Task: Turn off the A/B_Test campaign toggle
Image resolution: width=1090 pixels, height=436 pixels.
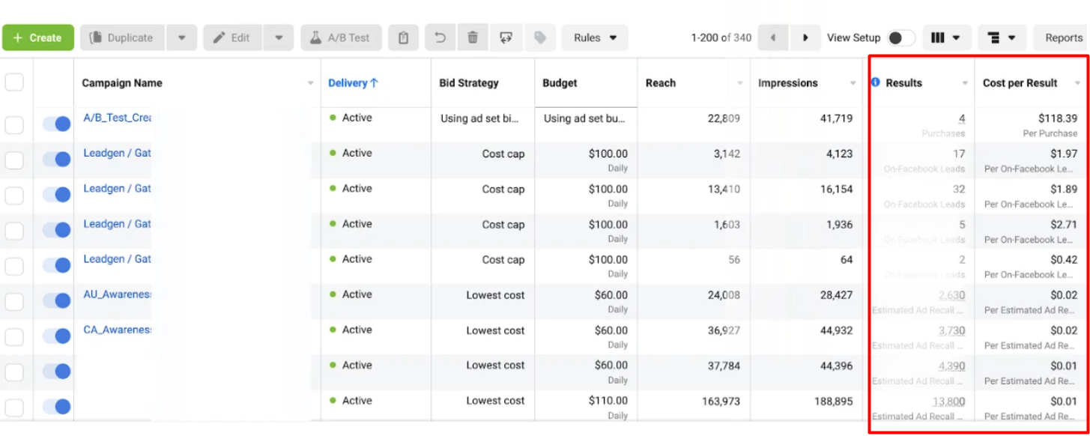Action: 56,124
